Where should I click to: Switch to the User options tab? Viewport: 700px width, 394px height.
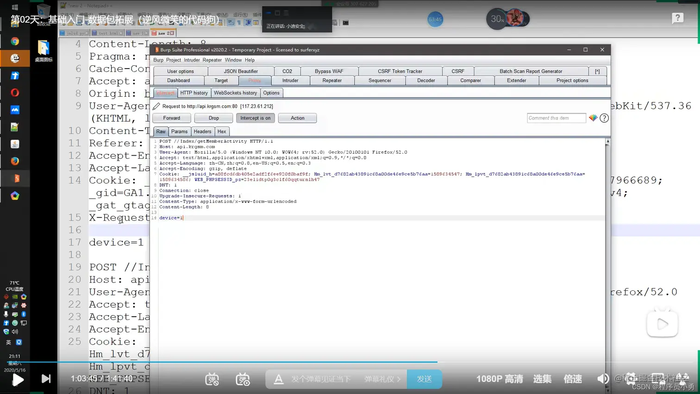181,71
